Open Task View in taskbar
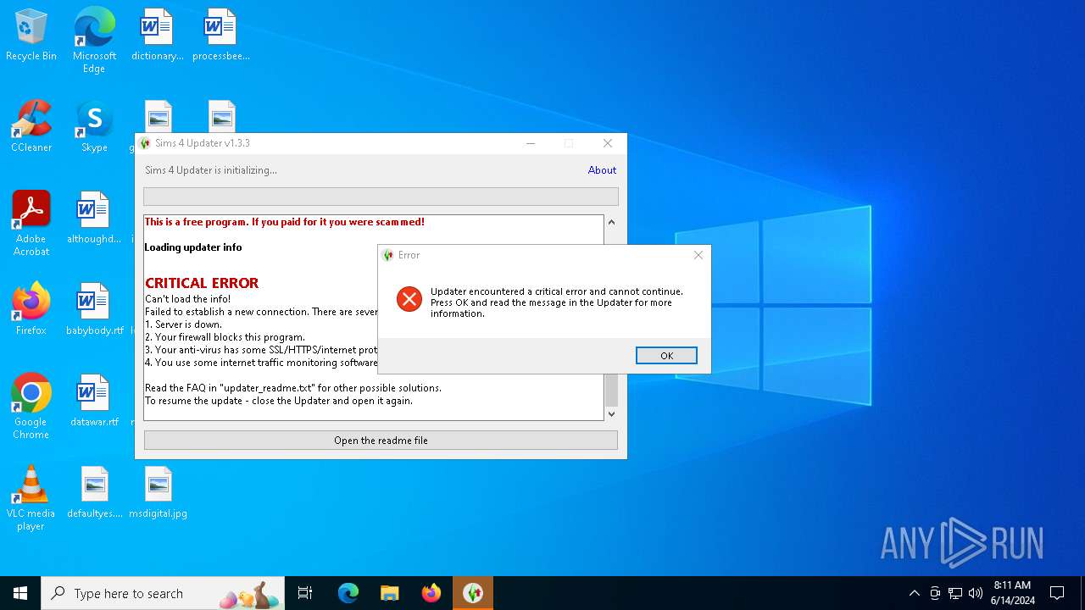1085x610 pixels. click(x=305, y=593)
